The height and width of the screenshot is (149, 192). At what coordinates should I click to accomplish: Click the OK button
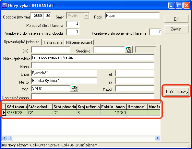(x=176, y=19)
